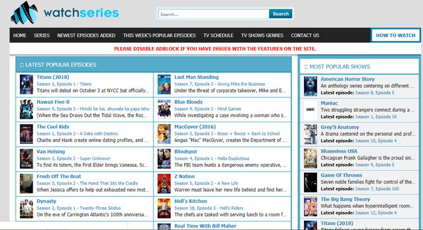The width and height of the screenshot is (423, 230).
Task: Open the Grey's Anatomy poster thumbnail
Action: 311,134
